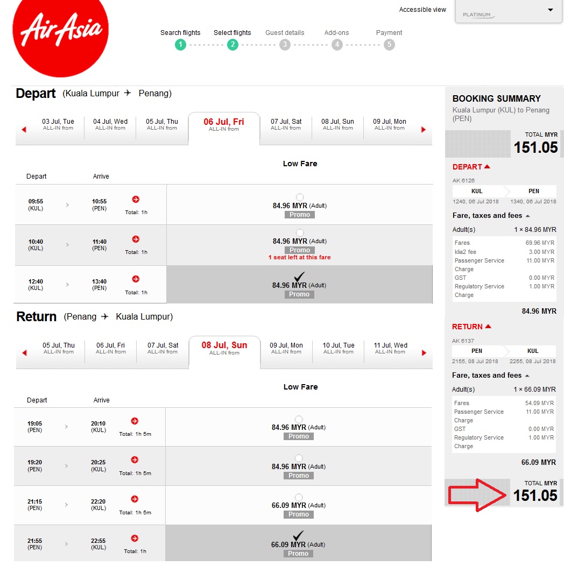Select the 21:15 return 66.09 MYR fare
The width and height of the screenshot is (564, 566).
pos(299,498)
